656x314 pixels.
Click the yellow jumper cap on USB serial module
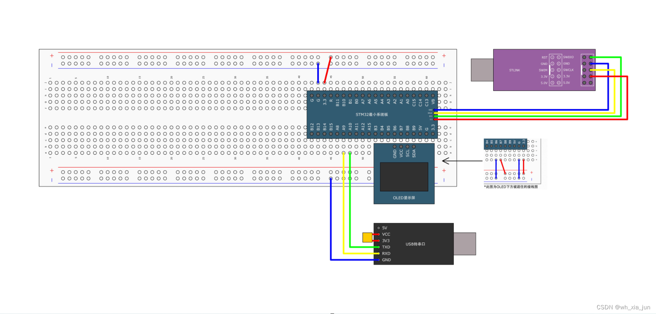point(367,237)
